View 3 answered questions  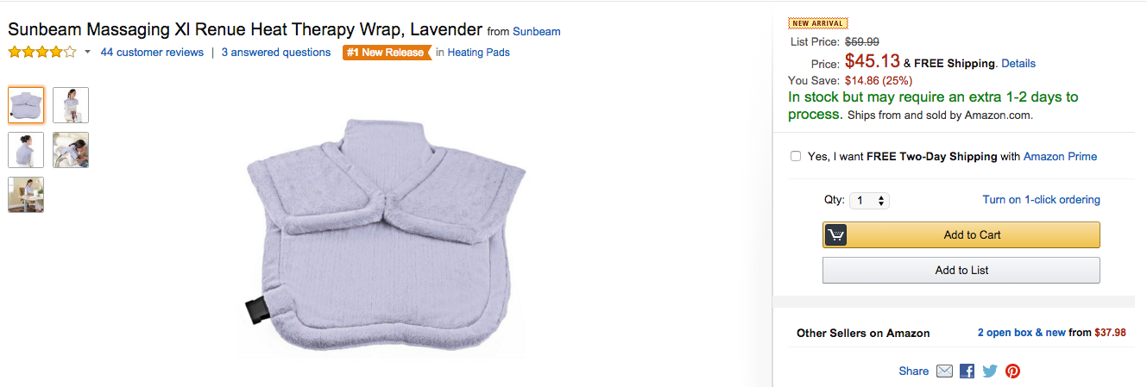276,53
